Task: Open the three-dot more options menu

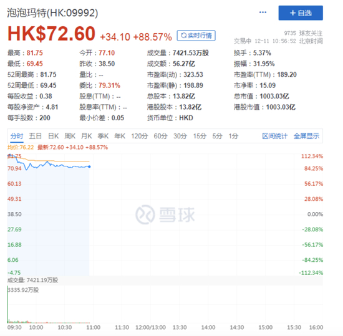Action: (x=263, y=12)
